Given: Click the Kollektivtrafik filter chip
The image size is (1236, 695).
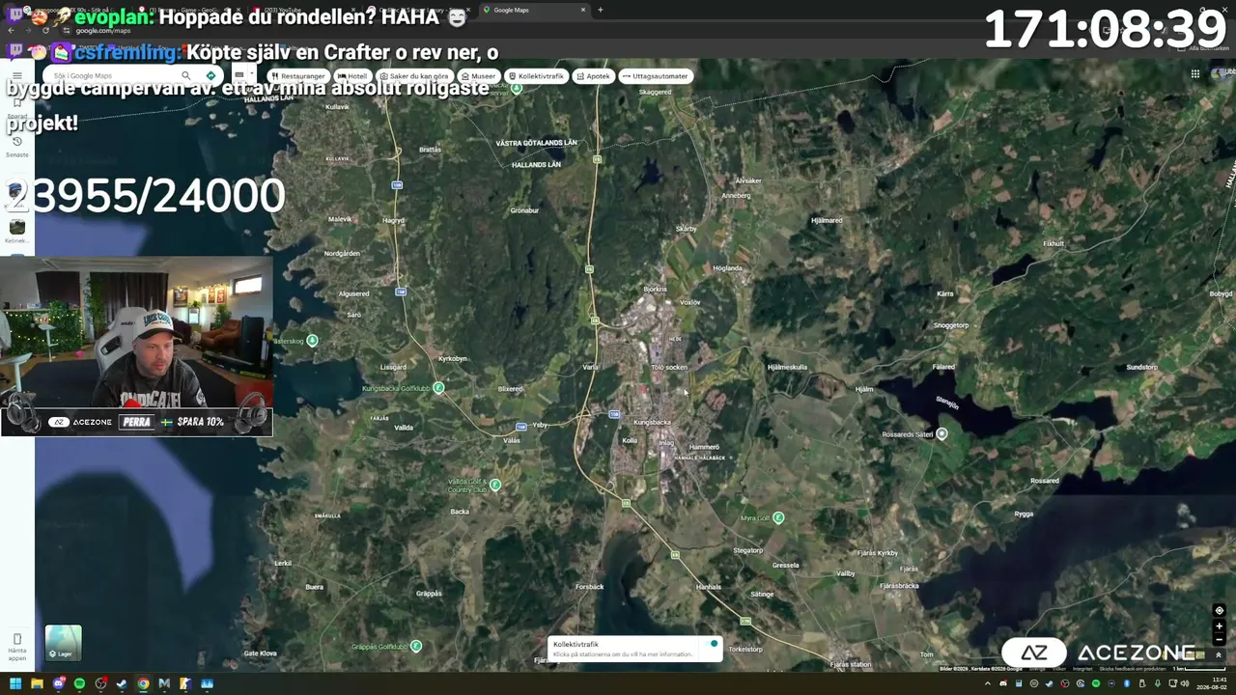Looking at the screenshot, I should (536, 76).
